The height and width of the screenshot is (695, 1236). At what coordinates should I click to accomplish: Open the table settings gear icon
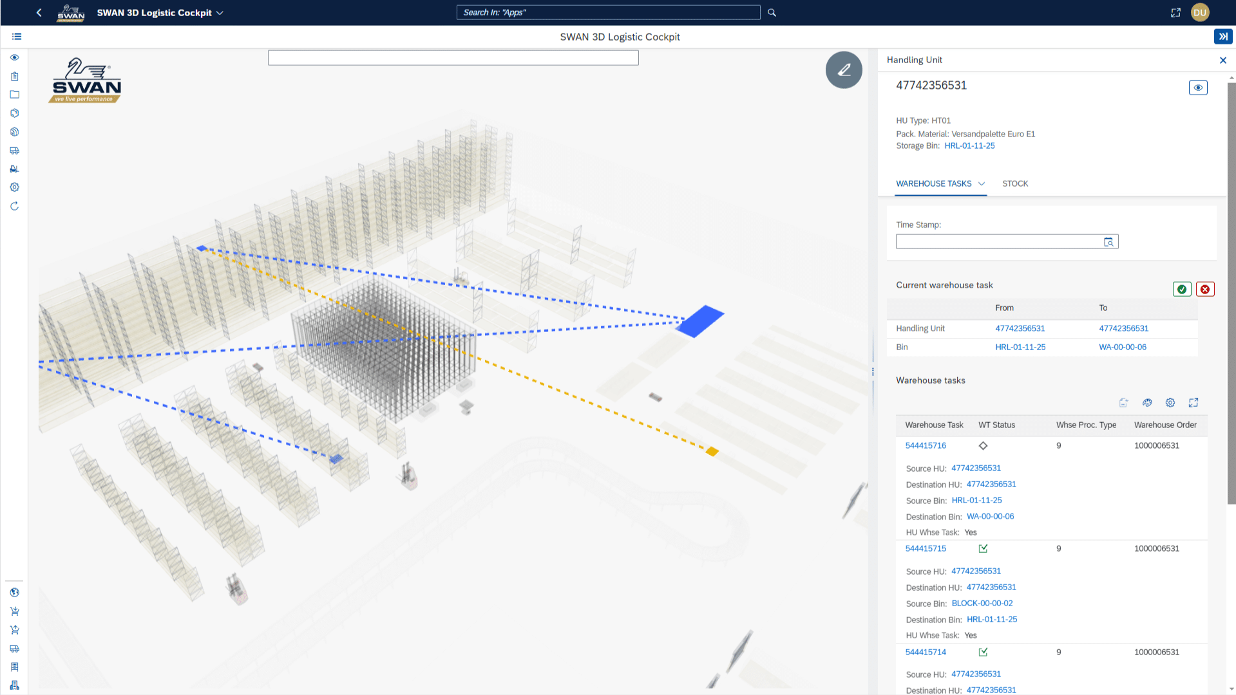[x=1170, y=403]
